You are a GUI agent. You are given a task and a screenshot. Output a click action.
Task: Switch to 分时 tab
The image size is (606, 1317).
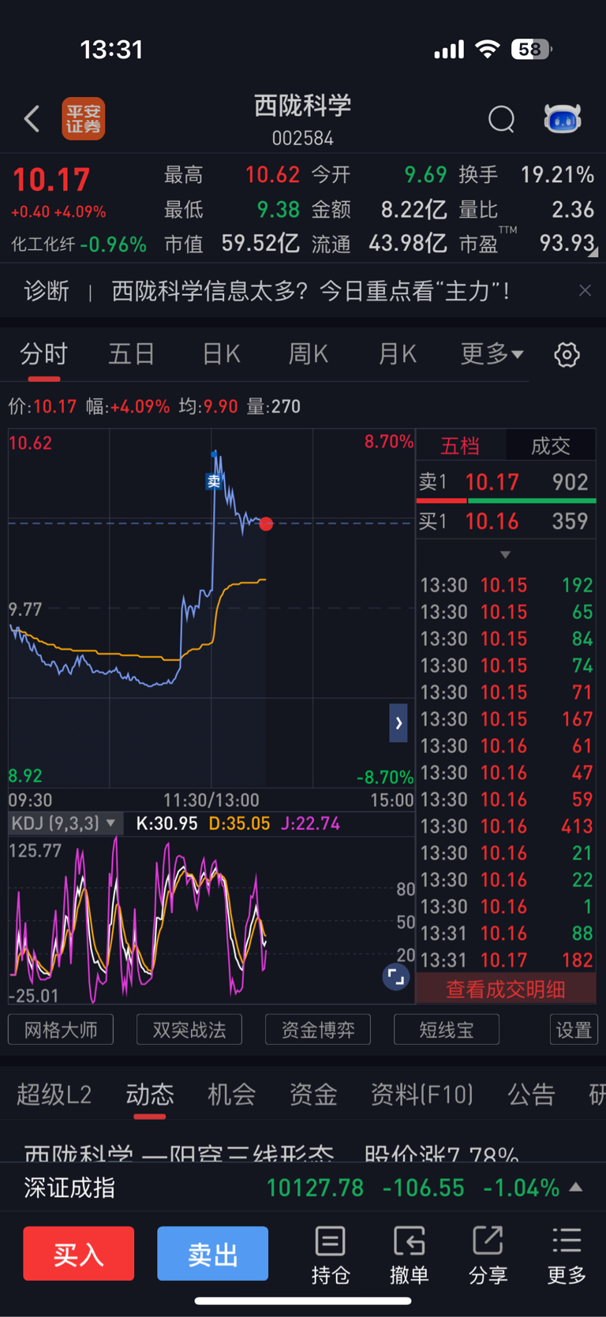click(x=44, y=354)
